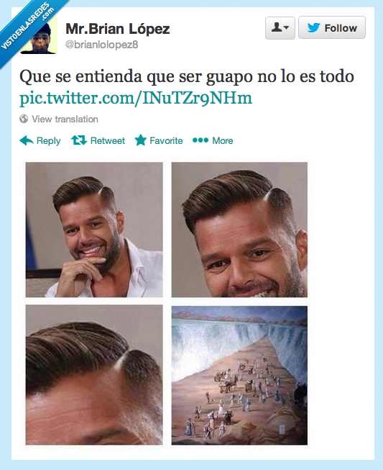Follow Mr.Brian López
Image resolution: width=383 pixels, height=470 pixels.
coord(332,27)
